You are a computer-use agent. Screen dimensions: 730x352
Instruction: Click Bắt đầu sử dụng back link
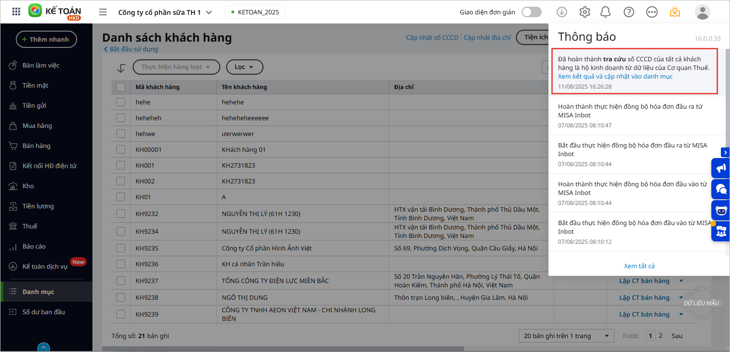coord(131,49)
